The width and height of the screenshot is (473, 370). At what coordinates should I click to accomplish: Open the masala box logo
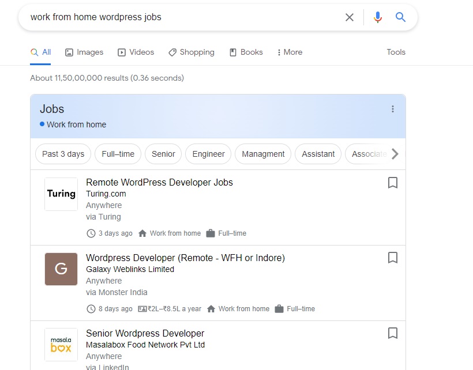61,345
